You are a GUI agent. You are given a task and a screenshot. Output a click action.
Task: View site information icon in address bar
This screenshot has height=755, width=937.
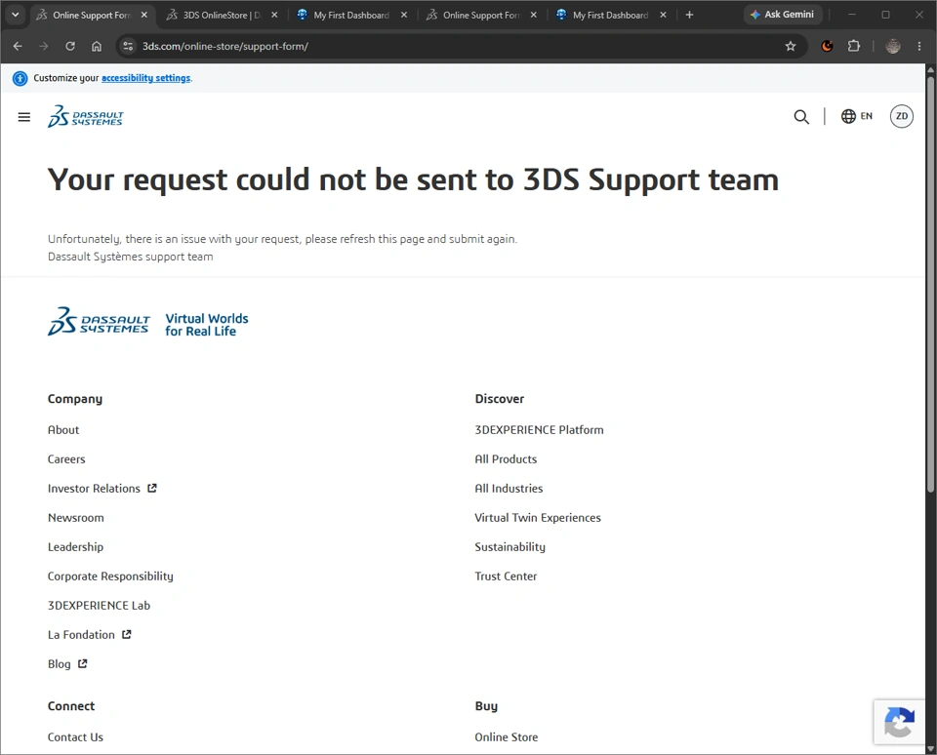(128, 46)
